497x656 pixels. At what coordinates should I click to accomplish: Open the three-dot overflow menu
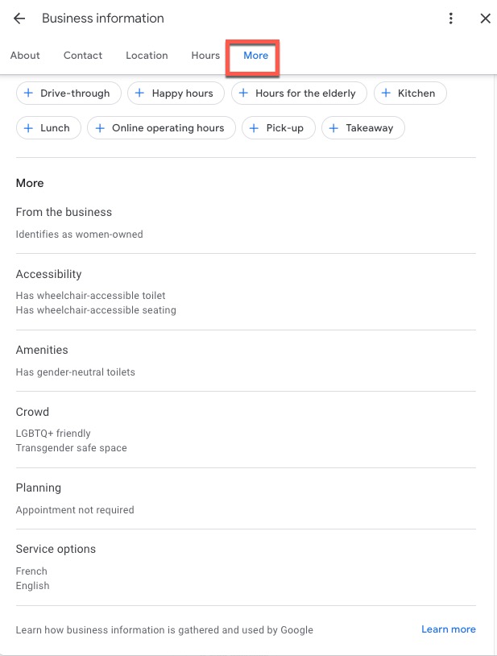[x=451, y=18]
